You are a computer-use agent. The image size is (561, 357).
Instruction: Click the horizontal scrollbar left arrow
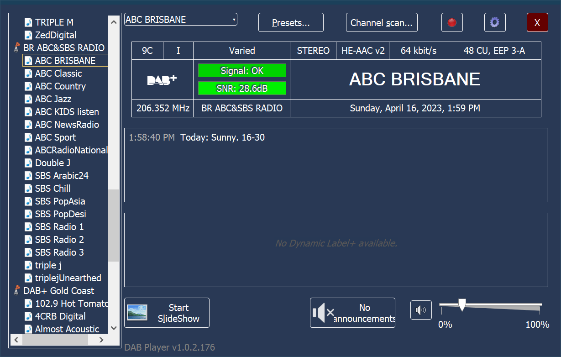(16, 340)
